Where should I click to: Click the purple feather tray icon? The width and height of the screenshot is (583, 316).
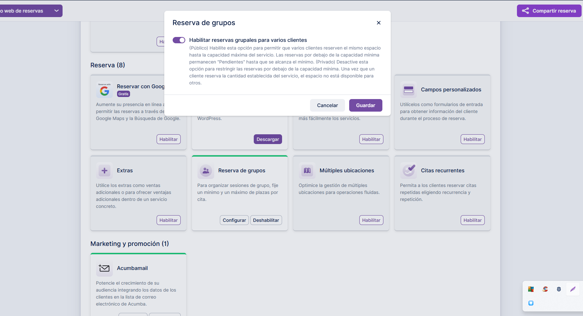573,289
